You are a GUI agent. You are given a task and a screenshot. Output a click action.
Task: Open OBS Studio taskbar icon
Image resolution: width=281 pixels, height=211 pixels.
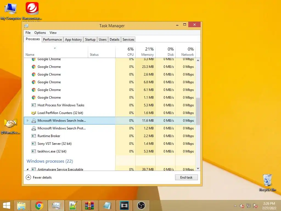coord(141,206)
